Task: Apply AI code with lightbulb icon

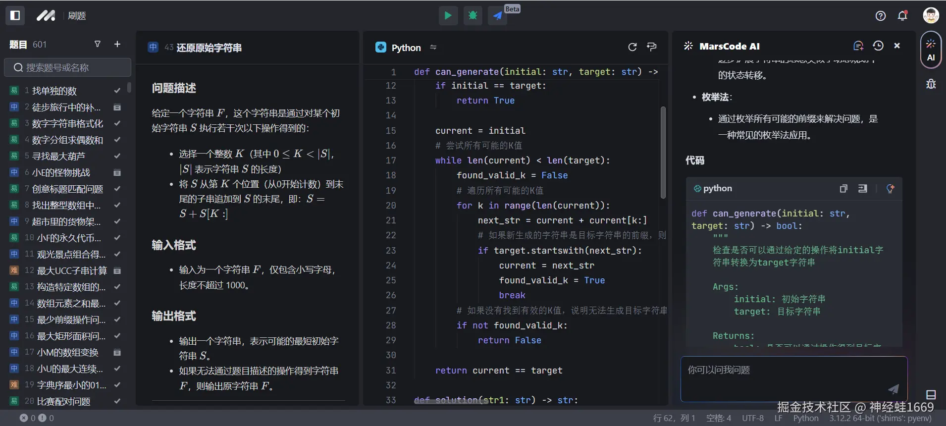Action: tap(890, 188)
